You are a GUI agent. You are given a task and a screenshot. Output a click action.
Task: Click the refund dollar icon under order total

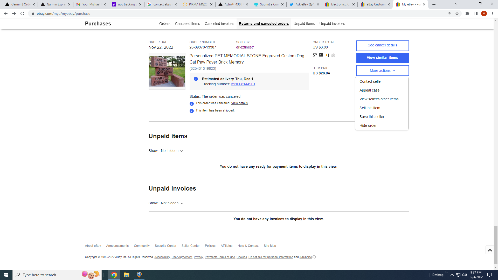315,55
